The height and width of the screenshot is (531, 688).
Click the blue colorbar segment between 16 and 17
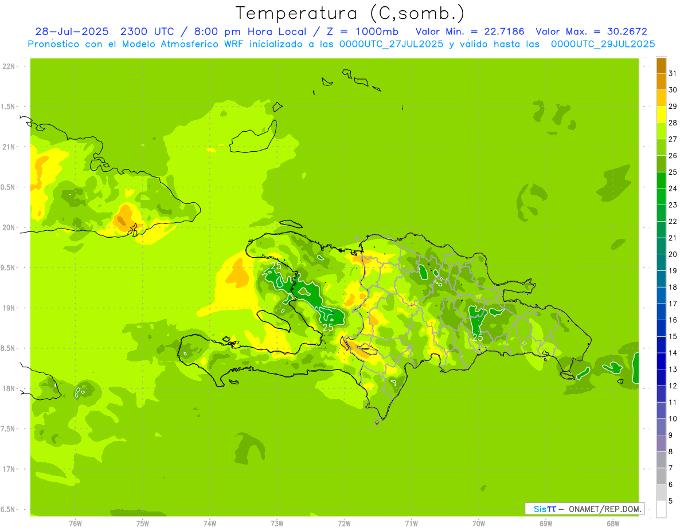(x=661, y=312)
